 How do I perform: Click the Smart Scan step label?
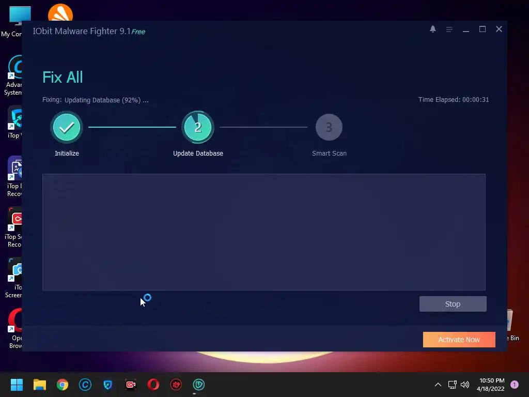[329, 153]
